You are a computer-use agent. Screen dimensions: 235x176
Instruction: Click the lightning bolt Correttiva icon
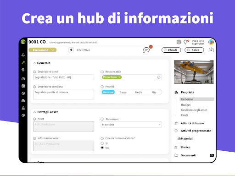pos(71,50)
